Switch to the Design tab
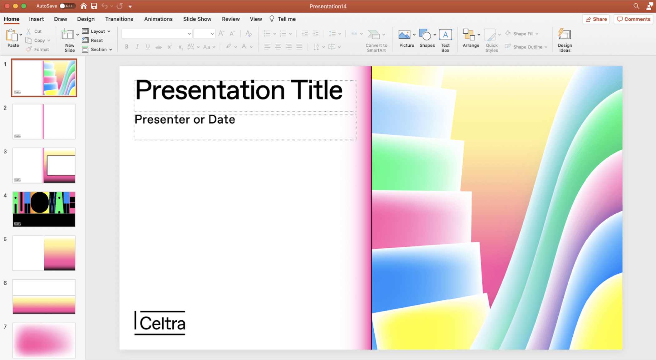The height and width of the screenshot is (360, 656). coord(86,19)
